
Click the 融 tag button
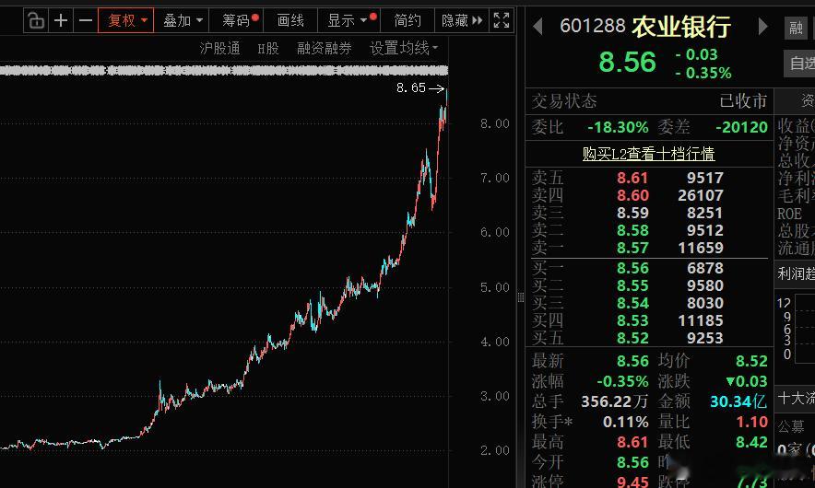pyautogui.click(x=796, y=27)
